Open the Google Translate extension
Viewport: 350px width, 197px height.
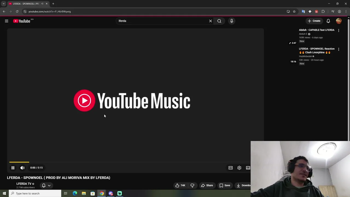pyautogui.click(x=303, y=11)
